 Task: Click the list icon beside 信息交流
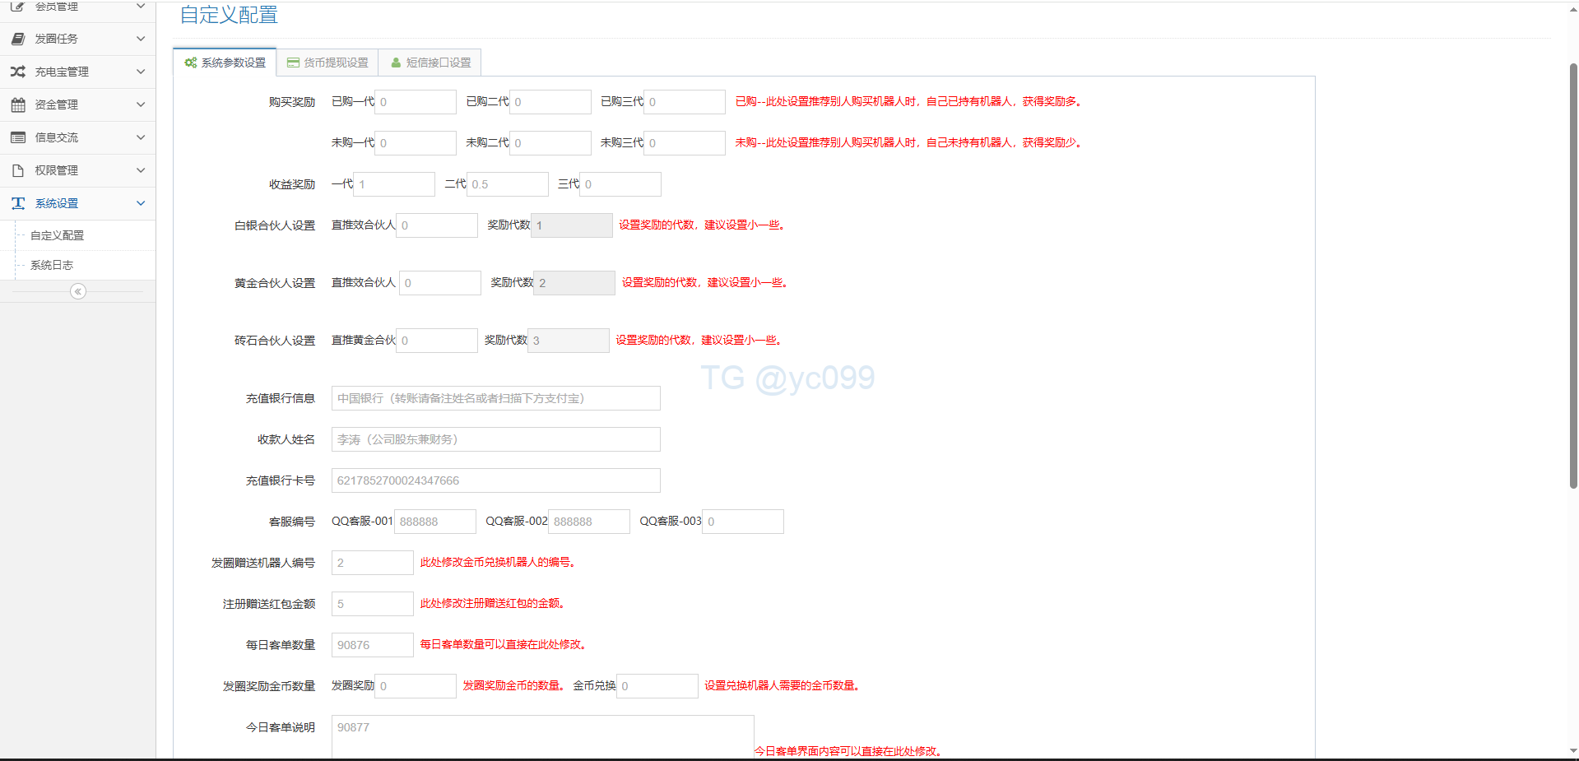coord(18,137)
